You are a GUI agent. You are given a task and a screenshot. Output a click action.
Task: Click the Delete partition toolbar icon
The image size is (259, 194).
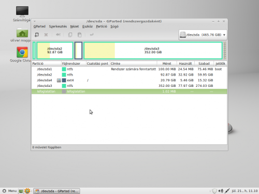(46, 35)
